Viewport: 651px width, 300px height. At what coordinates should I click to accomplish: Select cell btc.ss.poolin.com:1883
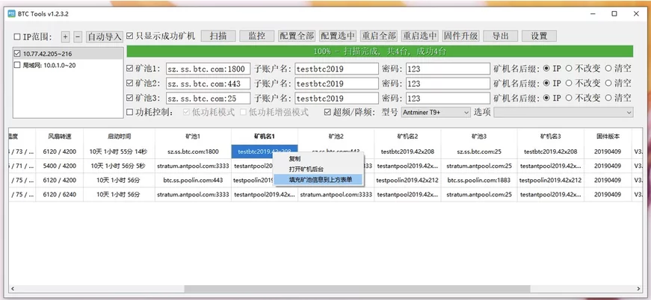[478, 181]
